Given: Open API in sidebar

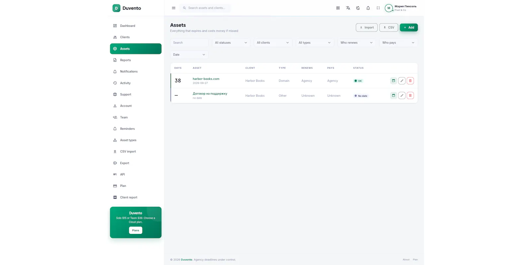Looking at the screenshot, I should click(136, 175).
